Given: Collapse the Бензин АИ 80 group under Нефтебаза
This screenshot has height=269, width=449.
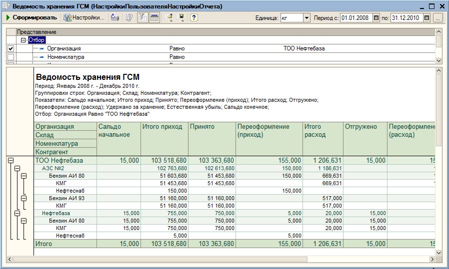Looking at the screenshot, I should click(24, 221).
